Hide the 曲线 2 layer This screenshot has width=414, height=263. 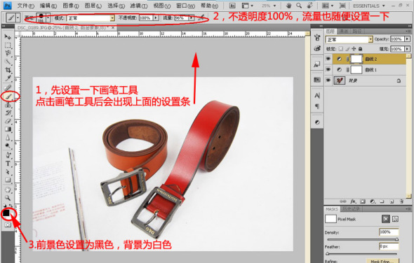tap(328, 59)
